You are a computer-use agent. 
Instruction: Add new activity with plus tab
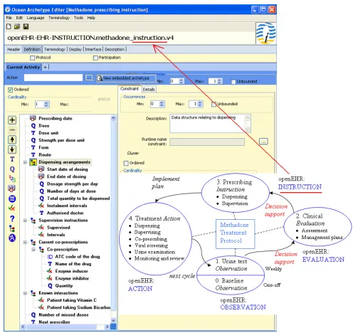point(45,68)
